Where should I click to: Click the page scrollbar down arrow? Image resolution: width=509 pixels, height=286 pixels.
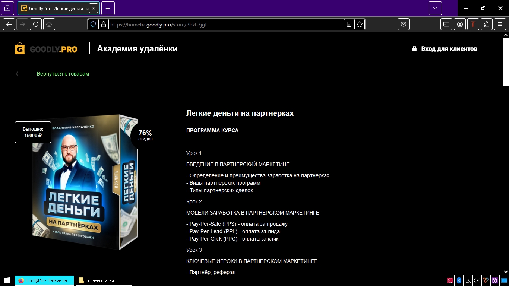coord(506,272)
